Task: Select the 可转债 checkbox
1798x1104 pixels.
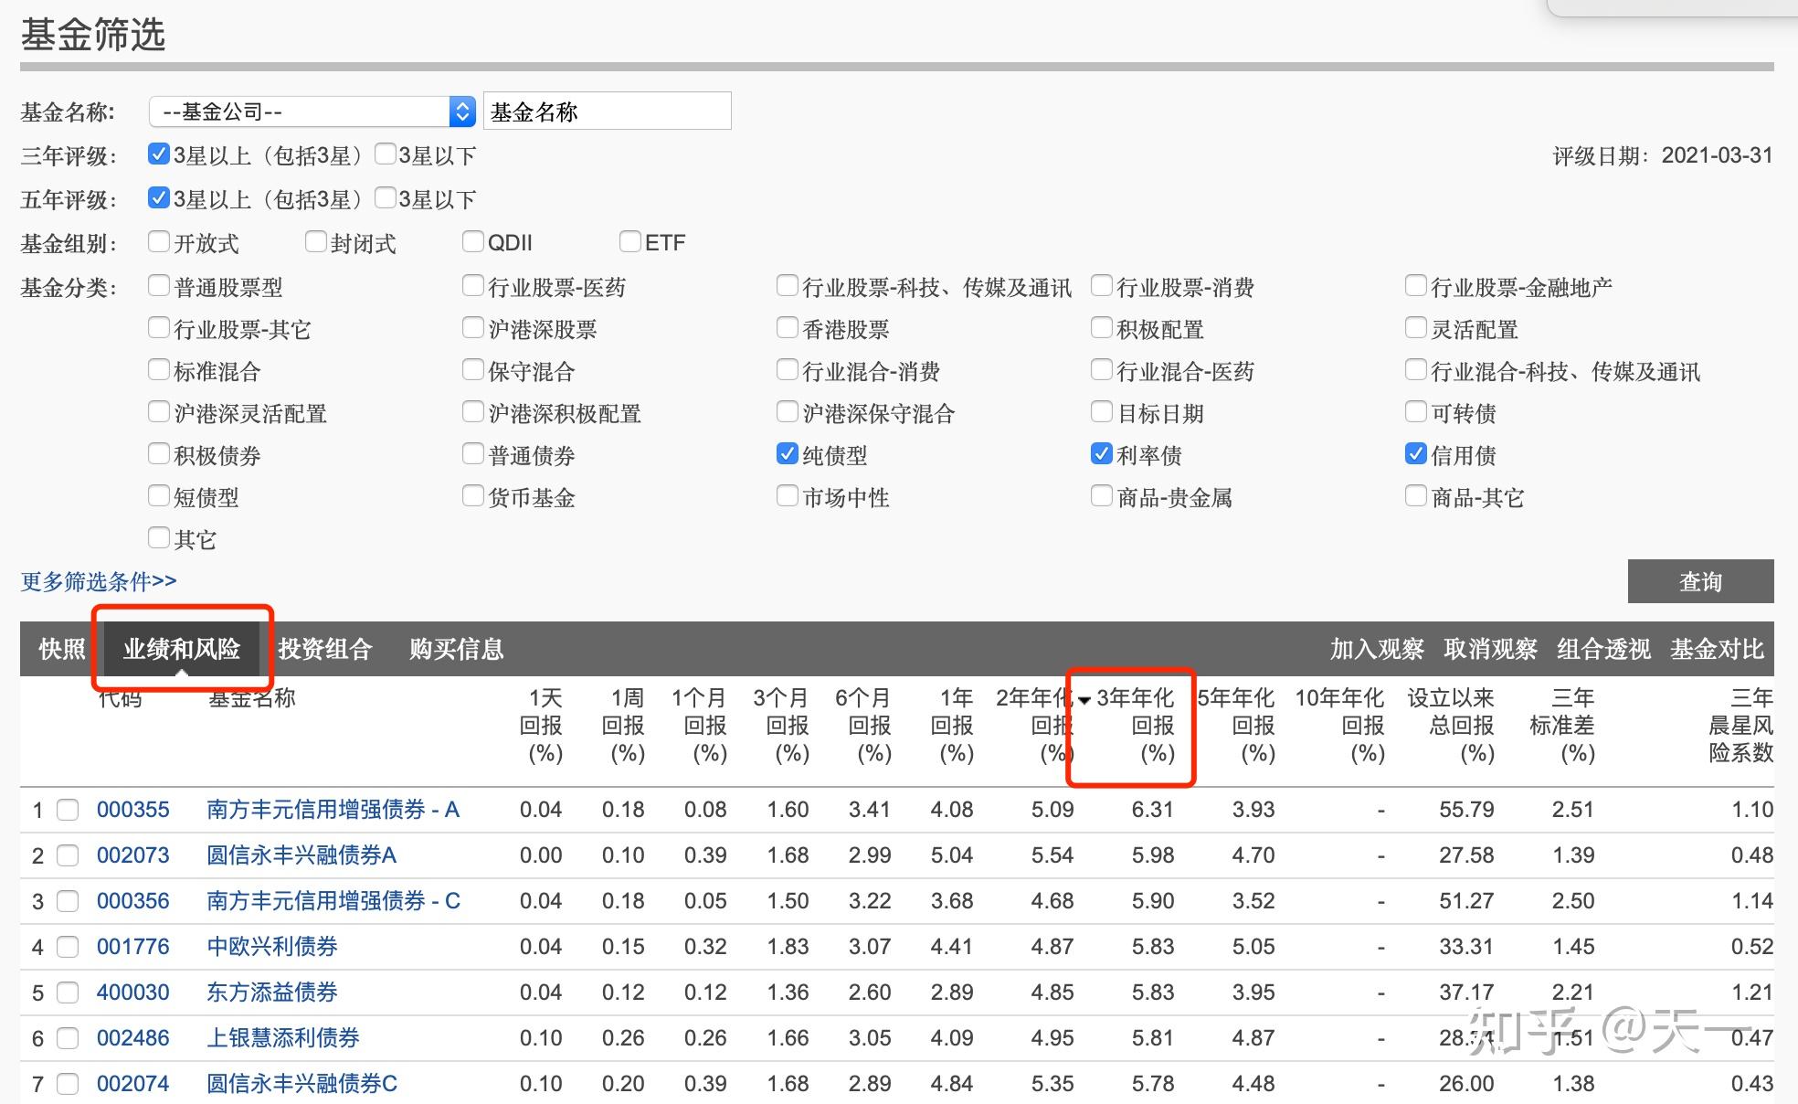Action: pyautogui.click(x=1415, y=411)
